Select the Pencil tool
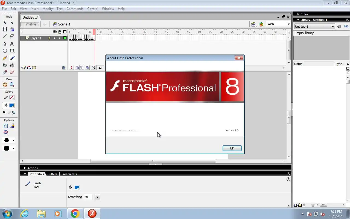The image size is (350, 219). 5,58
